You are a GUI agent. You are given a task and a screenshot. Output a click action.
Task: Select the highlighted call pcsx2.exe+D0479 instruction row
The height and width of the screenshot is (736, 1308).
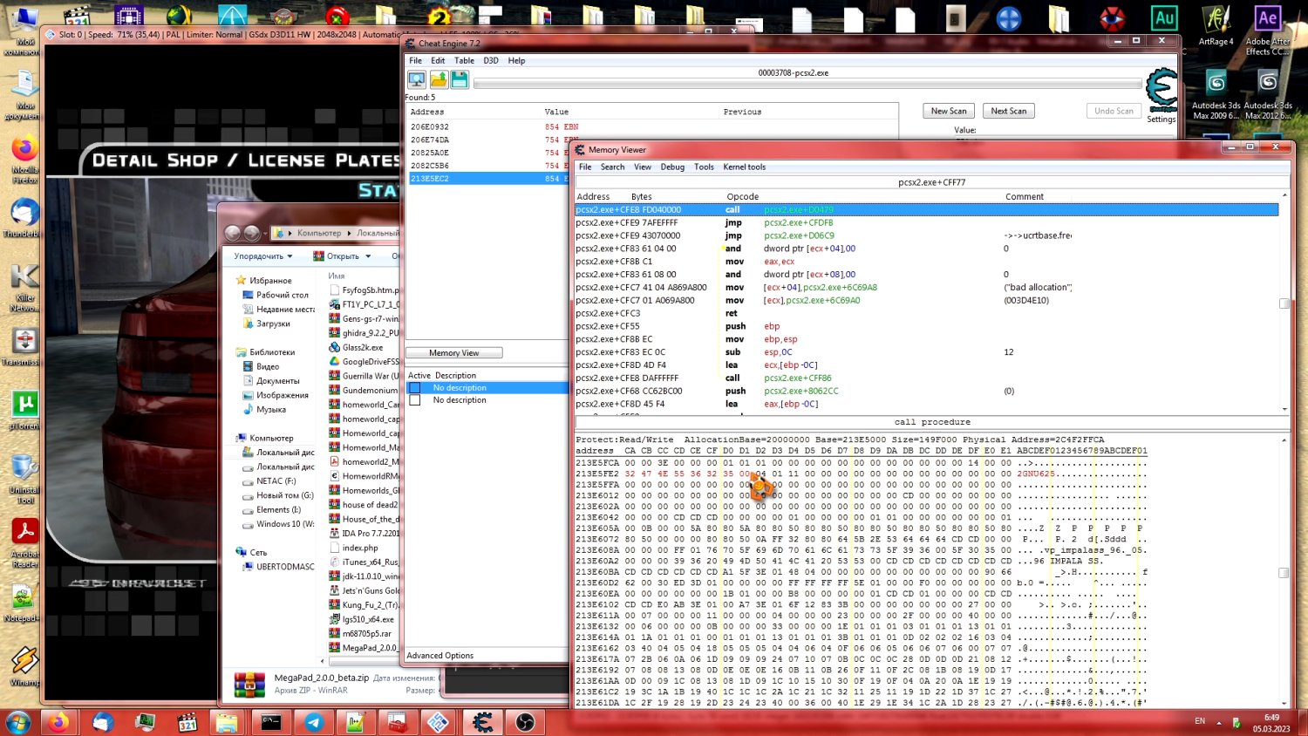[926, 210]
